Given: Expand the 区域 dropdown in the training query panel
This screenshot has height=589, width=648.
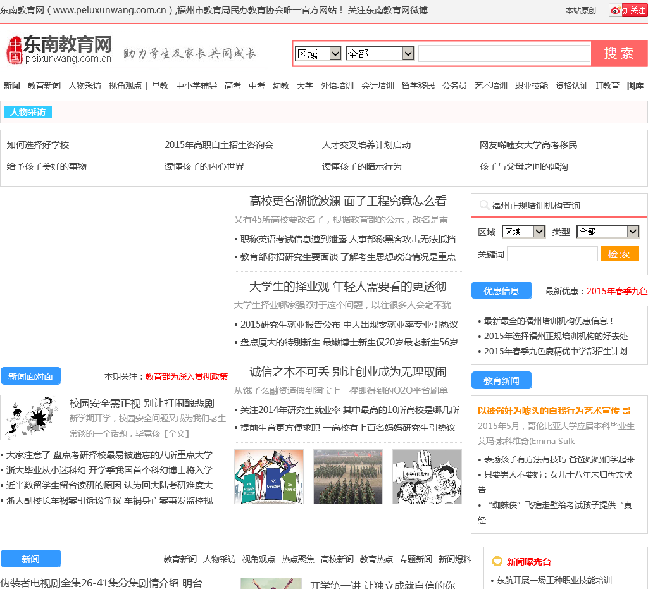Looking at the screenshot, I should coord(523,232).
